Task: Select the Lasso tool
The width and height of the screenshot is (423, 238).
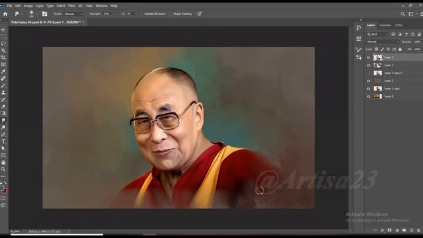Action: click(x=3, y=44)
